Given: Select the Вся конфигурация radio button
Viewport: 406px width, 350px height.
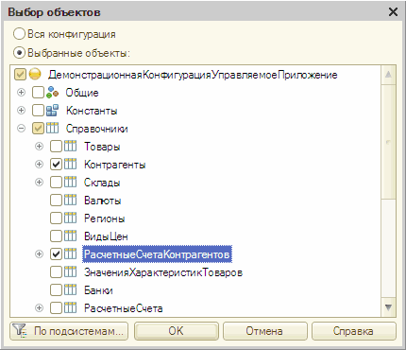Looking at the screenshot, I should (19, 34).
